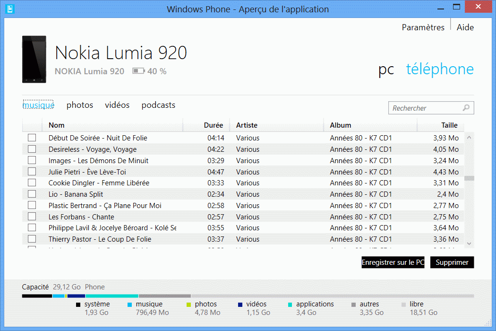Screen dimensions: 496x331
Task: Tick the Philippe Lavil & Jocelye Béroard checkbox
Action: pos(32,228)
